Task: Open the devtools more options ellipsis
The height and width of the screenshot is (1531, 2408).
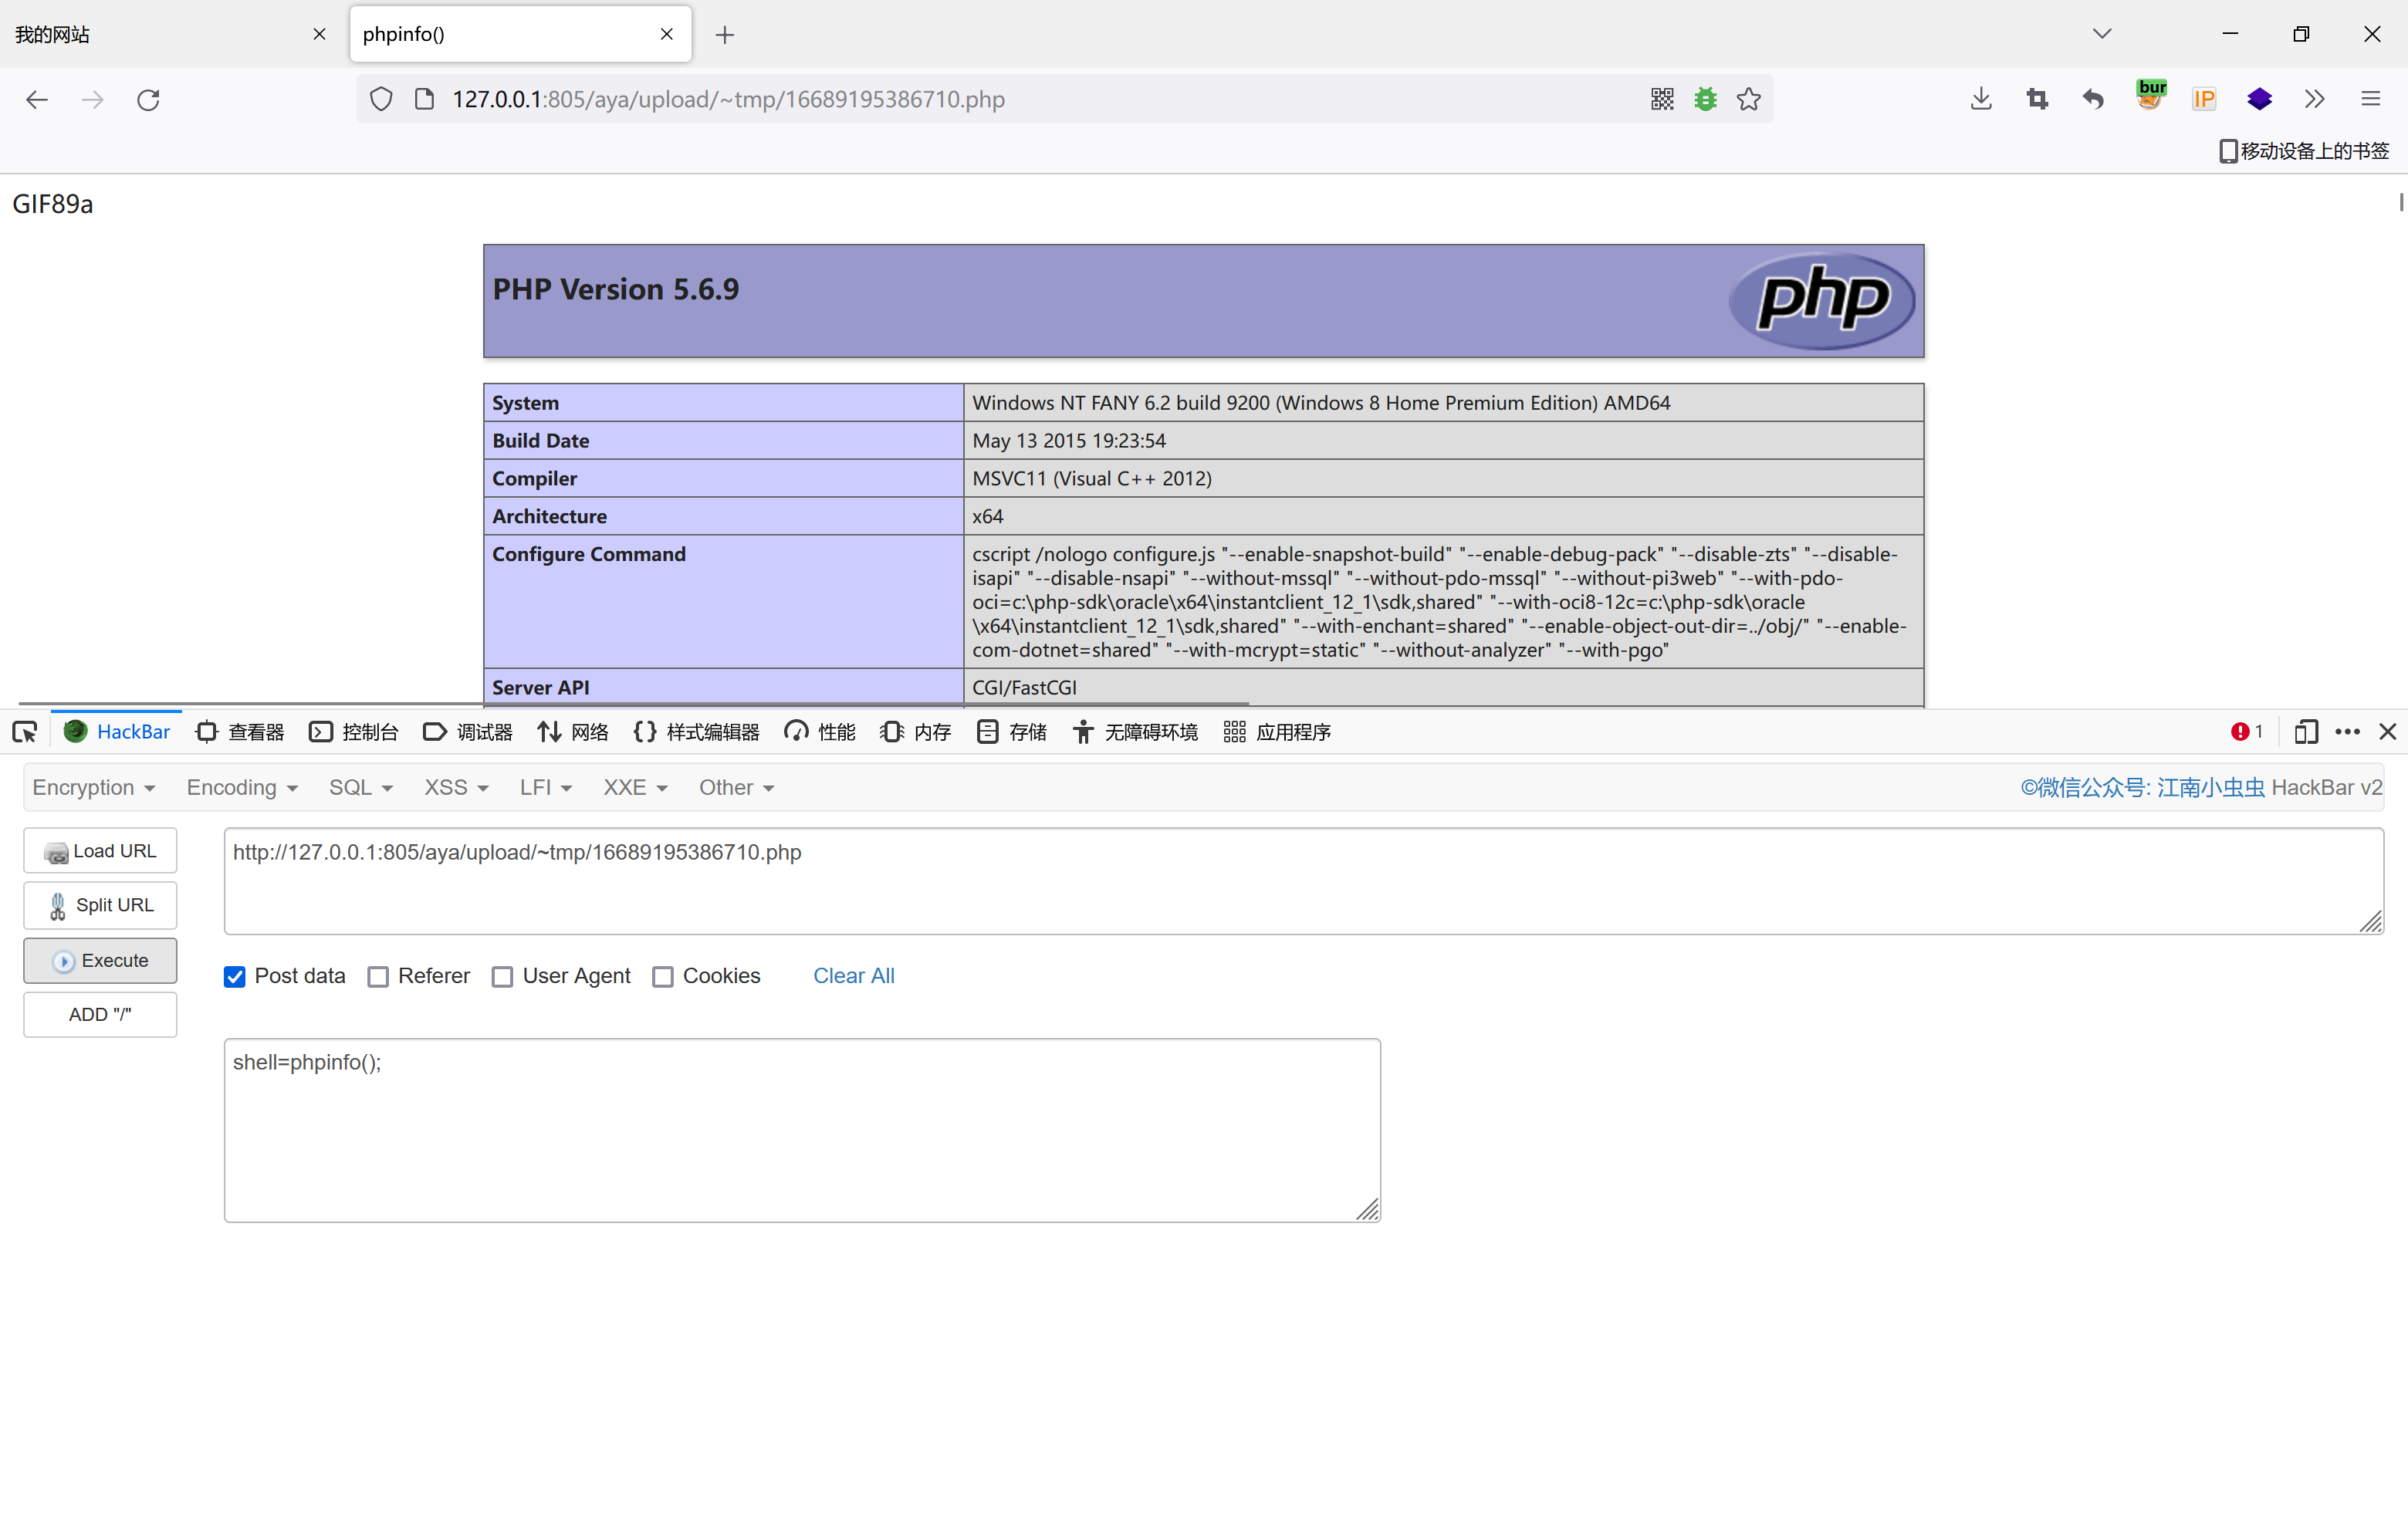Action: pyautogui.click(x=2346, y=732)
